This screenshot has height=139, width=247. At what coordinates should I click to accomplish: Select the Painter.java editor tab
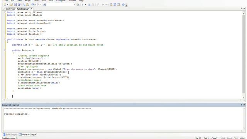23,9
